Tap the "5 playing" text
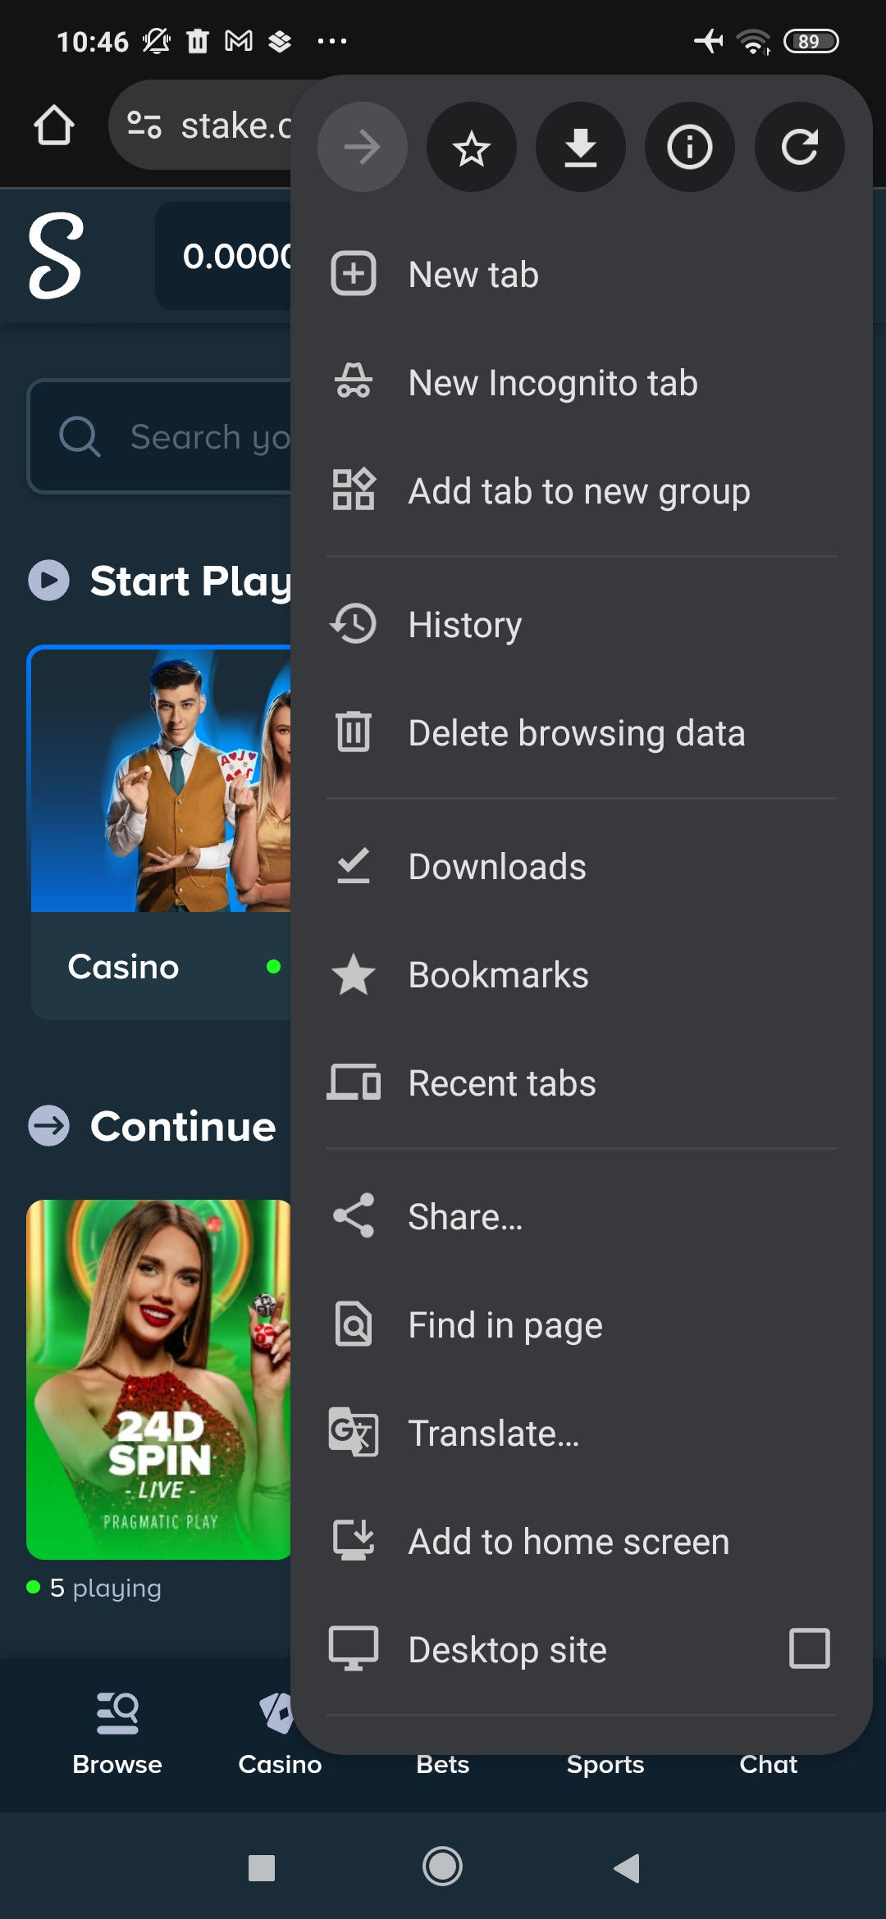 pos(105,1588)
